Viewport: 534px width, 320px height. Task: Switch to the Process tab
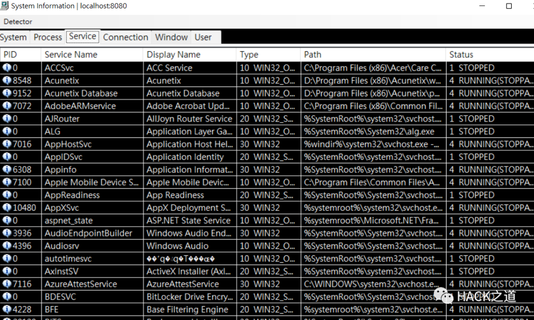[x=47, y=37]
